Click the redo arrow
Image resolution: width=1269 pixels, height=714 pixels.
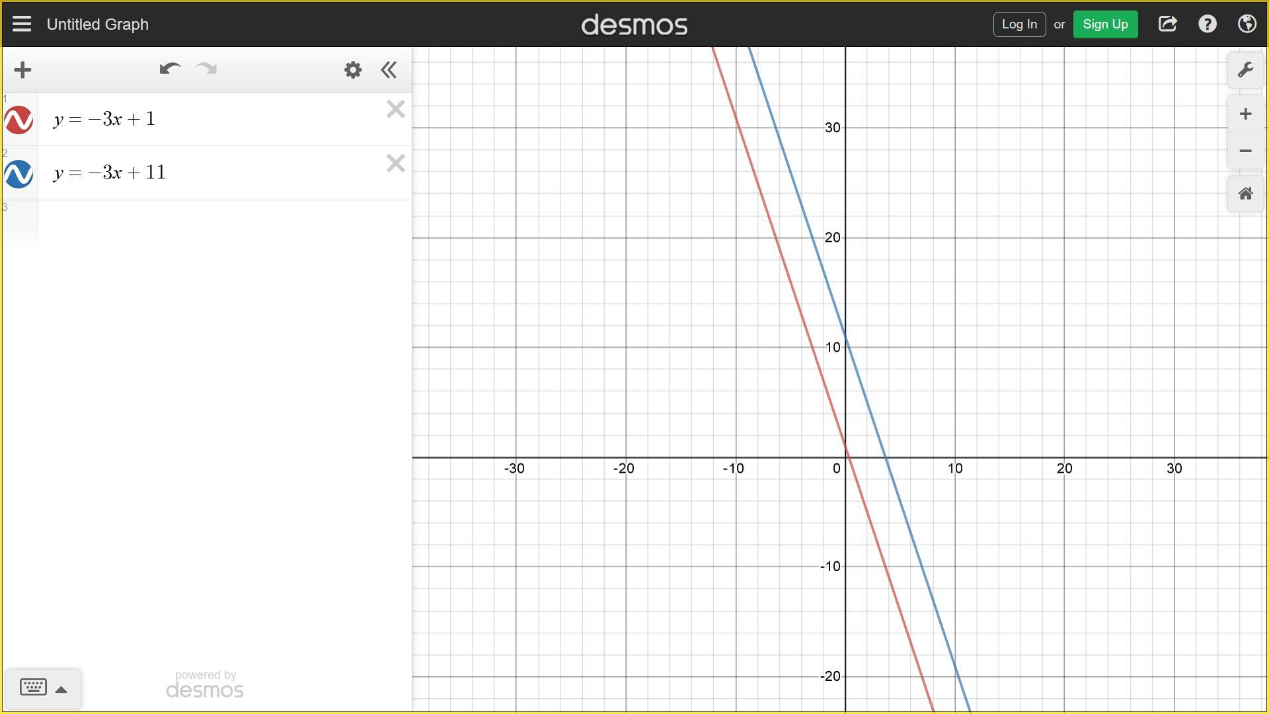[x=207, y=69]
